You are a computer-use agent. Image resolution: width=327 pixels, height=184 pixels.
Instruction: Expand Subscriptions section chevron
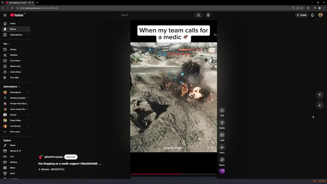[x=19, y=87]
